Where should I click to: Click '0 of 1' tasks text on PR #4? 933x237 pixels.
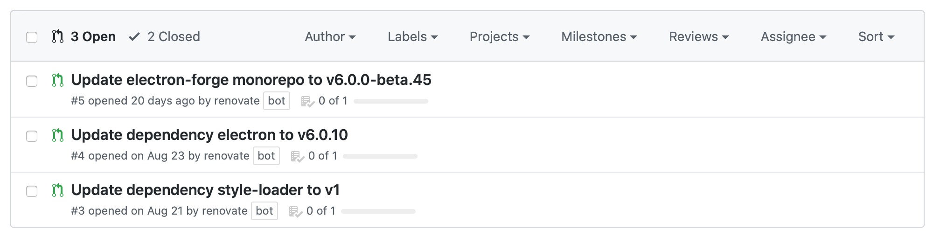click(x=323, y=156)
